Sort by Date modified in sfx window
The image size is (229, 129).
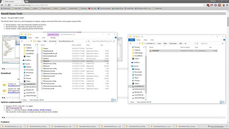[185, 47]
